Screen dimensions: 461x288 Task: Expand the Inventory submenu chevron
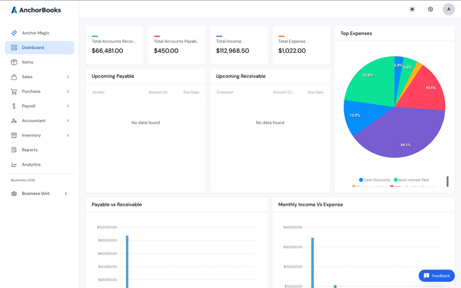(68, 136)
